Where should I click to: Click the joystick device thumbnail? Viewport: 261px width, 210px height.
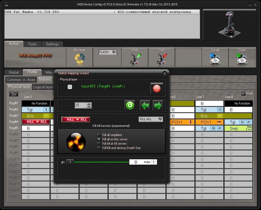[230, 25]
